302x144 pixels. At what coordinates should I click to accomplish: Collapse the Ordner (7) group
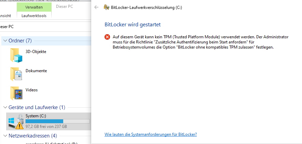click(x=5, y=41)
